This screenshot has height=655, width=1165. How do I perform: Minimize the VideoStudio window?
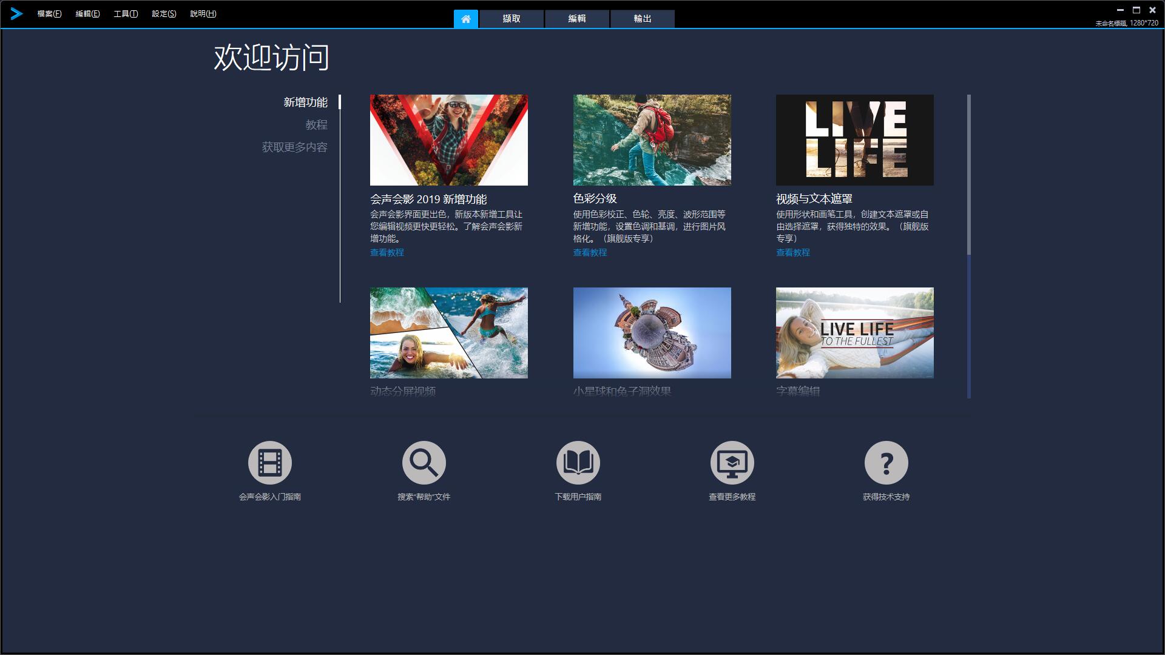pos(1120,10)
